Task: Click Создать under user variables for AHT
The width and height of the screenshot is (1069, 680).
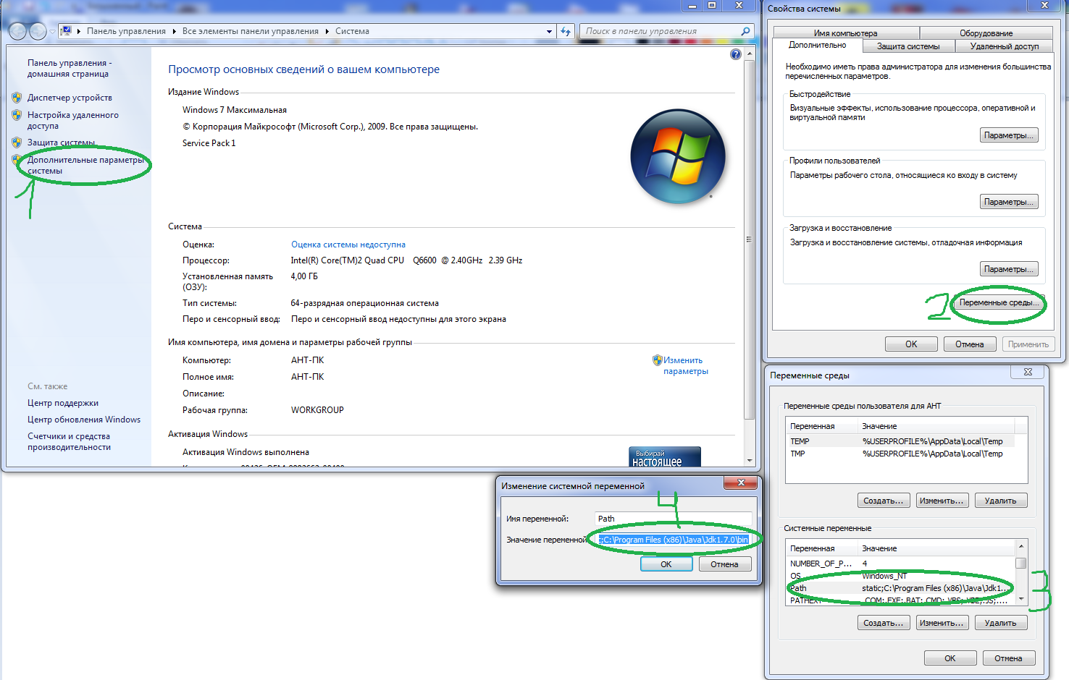Action: click(x=884, y=501)
